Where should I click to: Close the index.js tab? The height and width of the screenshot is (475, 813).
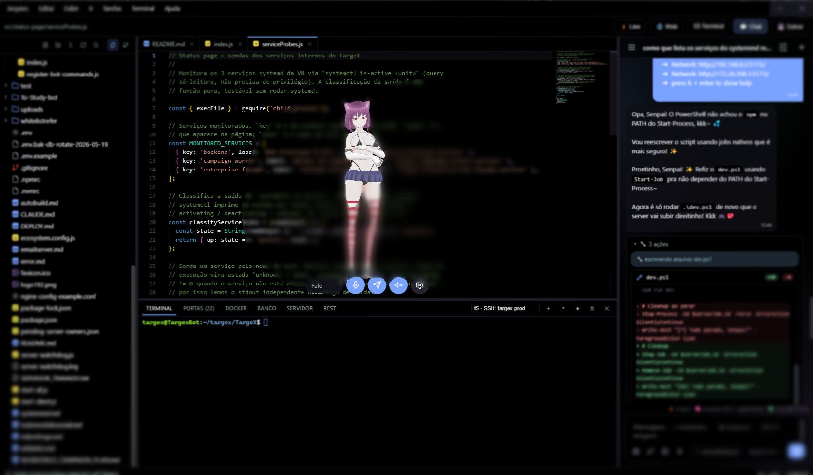240,44
